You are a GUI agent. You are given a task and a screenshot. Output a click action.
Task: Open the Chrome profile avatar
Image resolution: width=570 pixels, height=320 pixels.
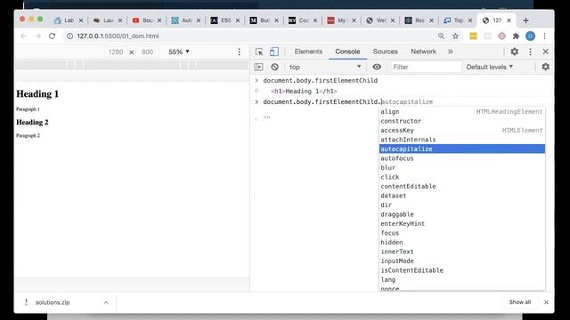tap(531, 36)
